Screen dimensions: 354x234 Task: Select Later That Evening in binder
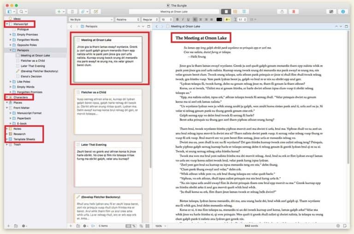tap(33, 66)
